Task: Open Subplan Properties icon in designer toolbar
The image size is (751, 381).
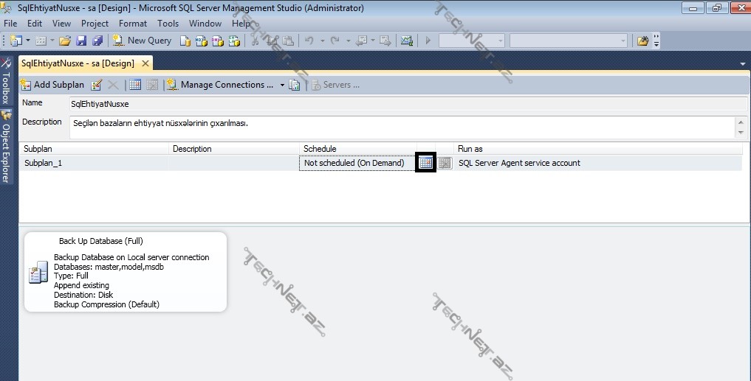Action: click(97, 85)
